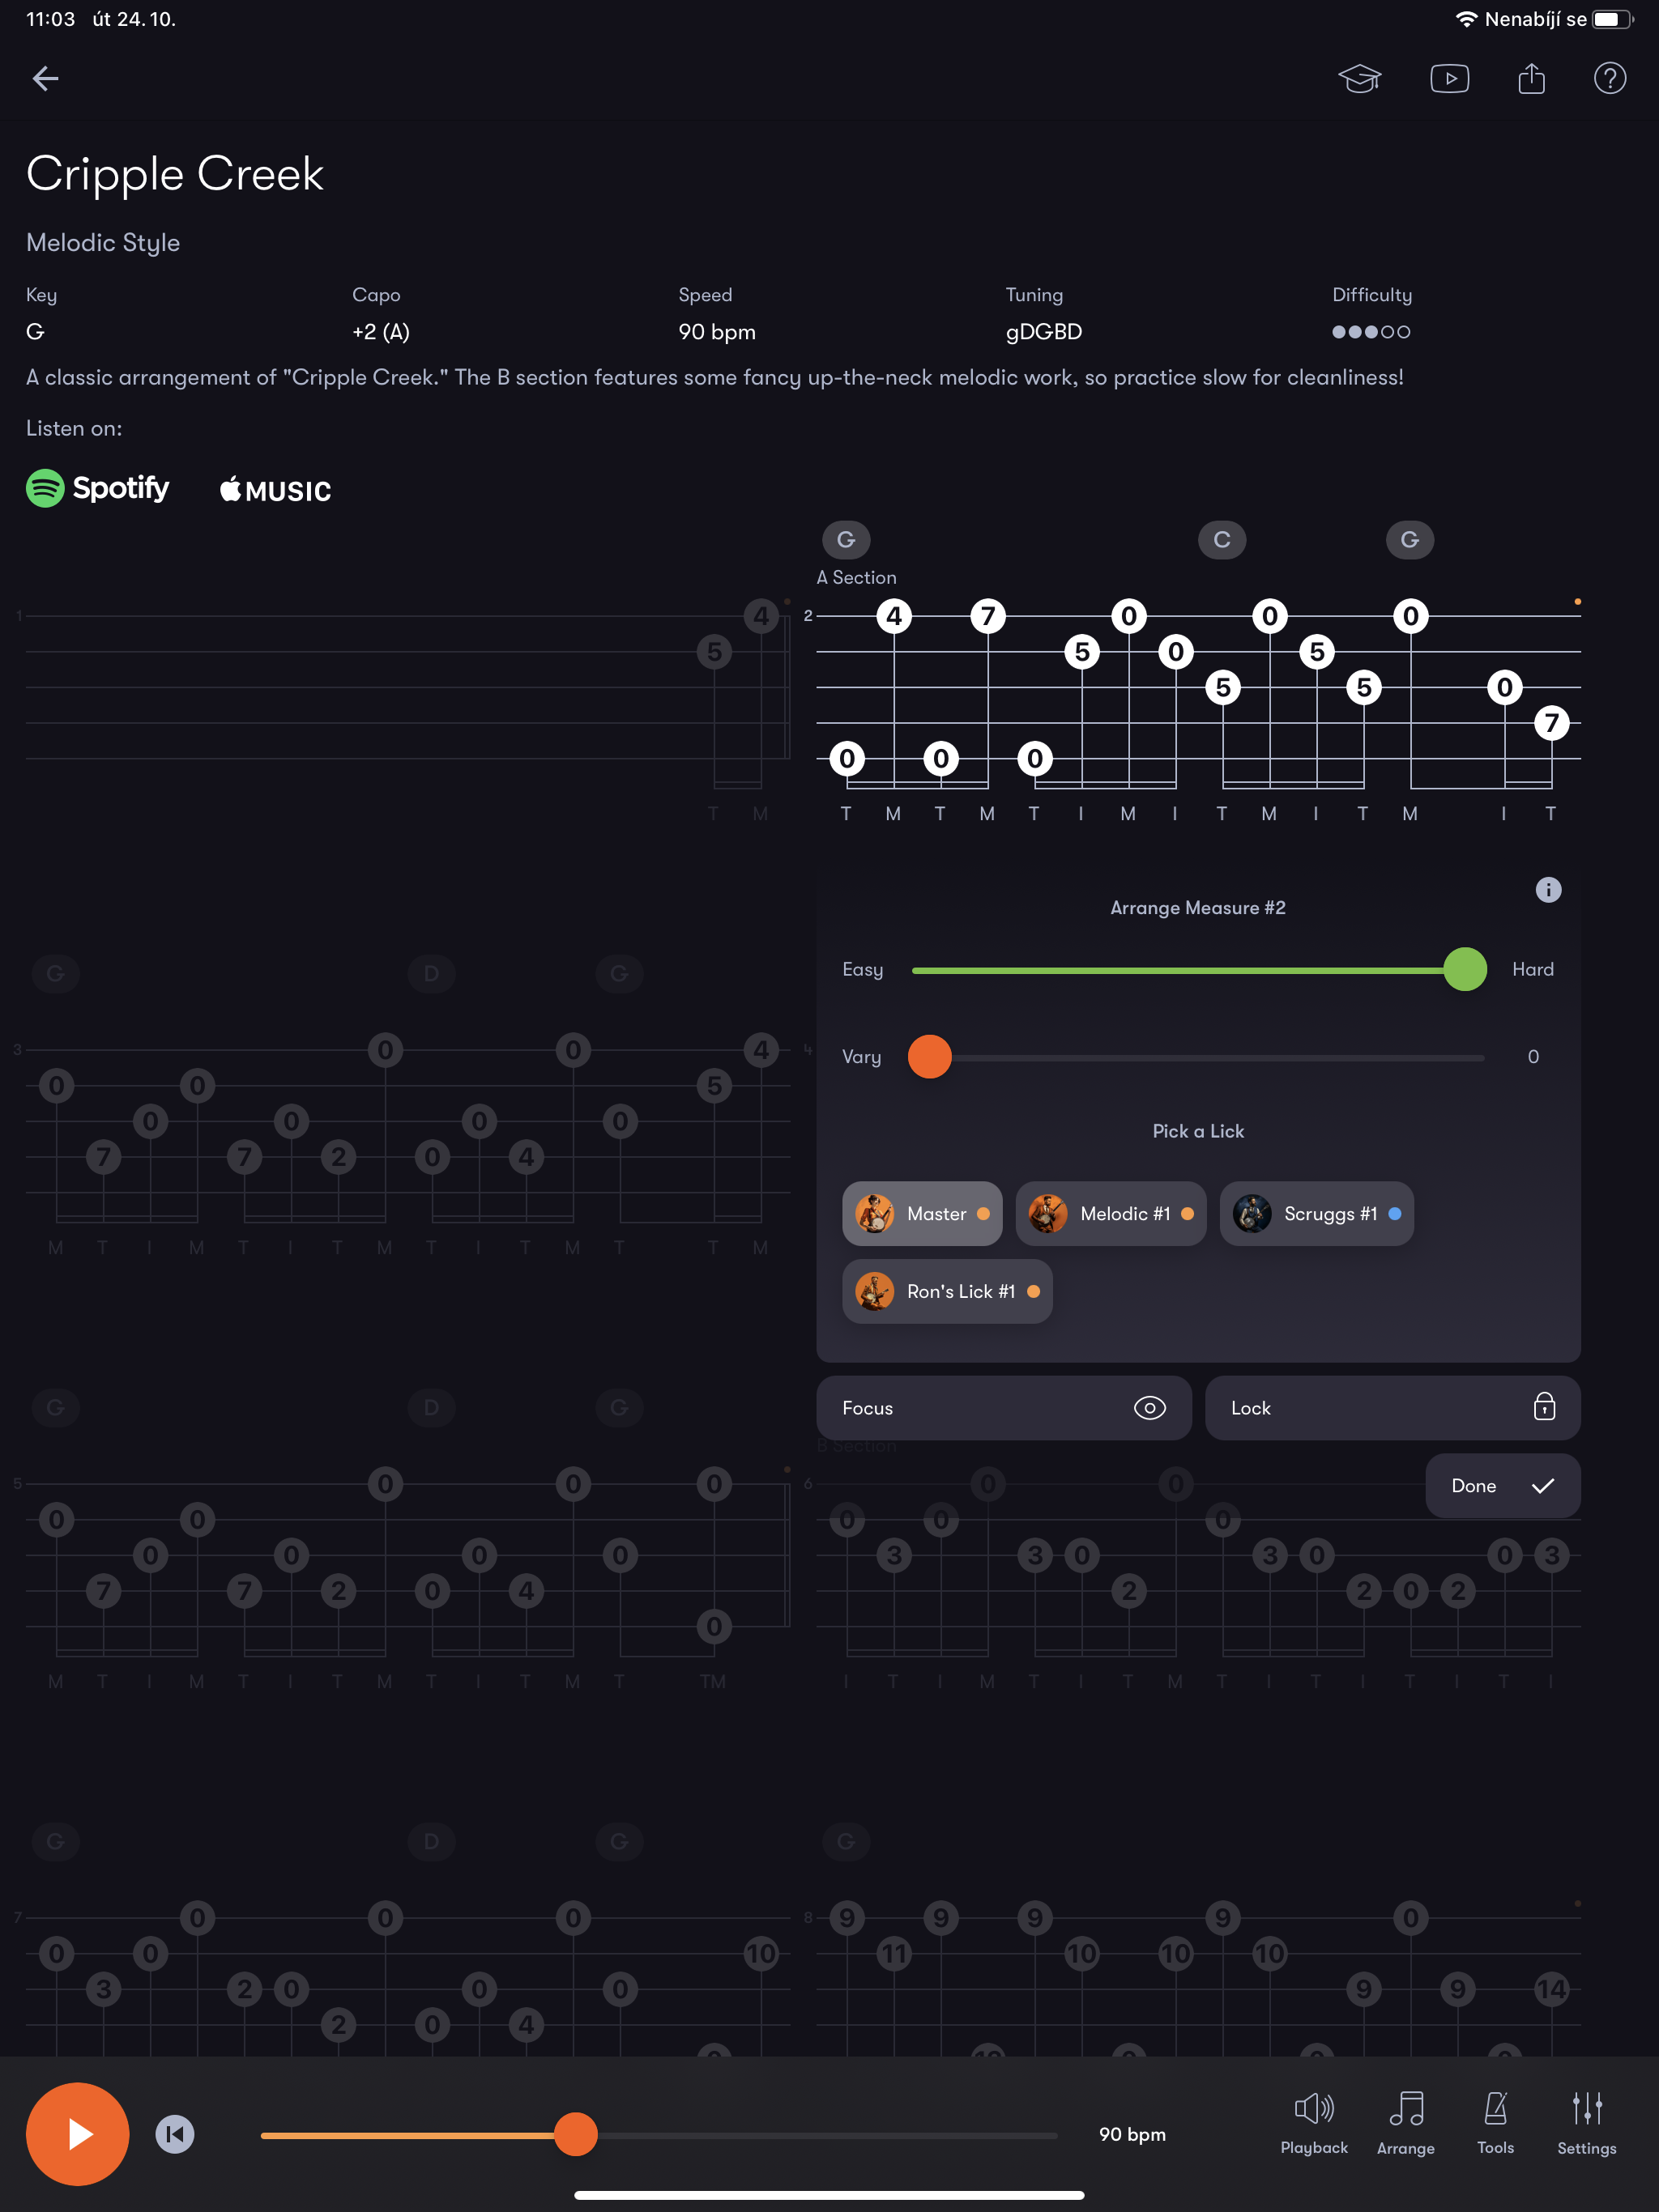The image size is (1659, 2212).
Task: Open the Arrange tab
Action: pyautogui.click(x=1405, y=2123)
